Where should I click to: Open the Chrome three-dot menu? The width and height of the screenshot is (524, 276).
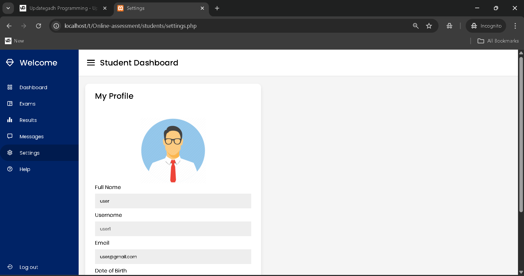point(515,26)
